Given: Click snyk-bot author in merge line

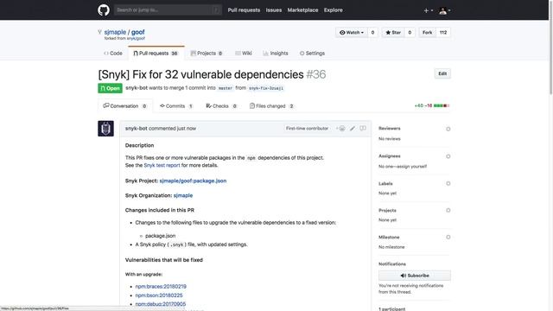Looking at the screenshot, I should click(x=137, y=88).
